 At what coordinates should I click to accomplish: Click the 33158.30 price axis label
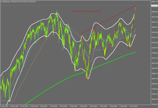point(155,43)
